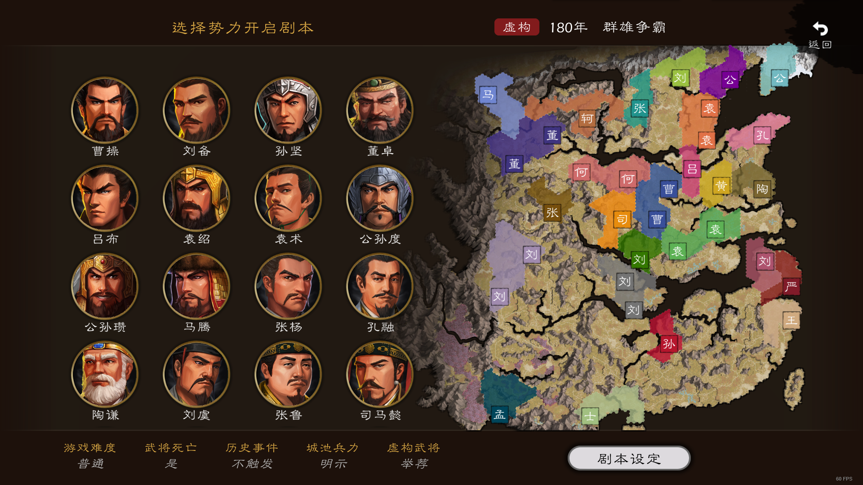Select the 董卓 faction portrait

click(380, 110)
